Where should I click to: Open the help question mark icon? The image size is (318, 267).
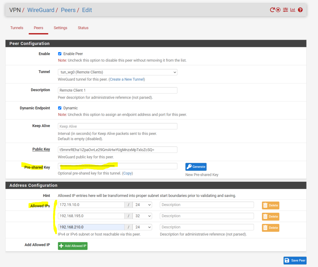click(300, 10)
